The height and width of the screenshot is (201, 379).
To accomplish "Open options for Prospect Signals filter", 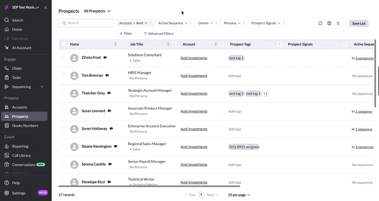I will [x=284, y=23].
